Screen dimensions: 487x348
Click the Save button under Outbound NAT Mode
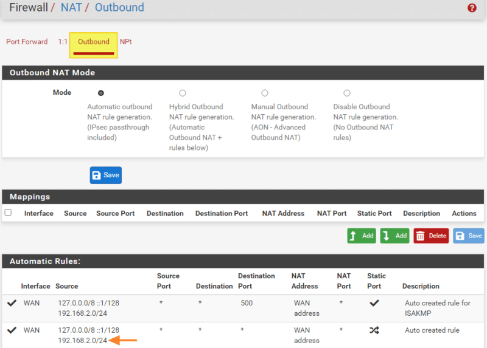105,175
